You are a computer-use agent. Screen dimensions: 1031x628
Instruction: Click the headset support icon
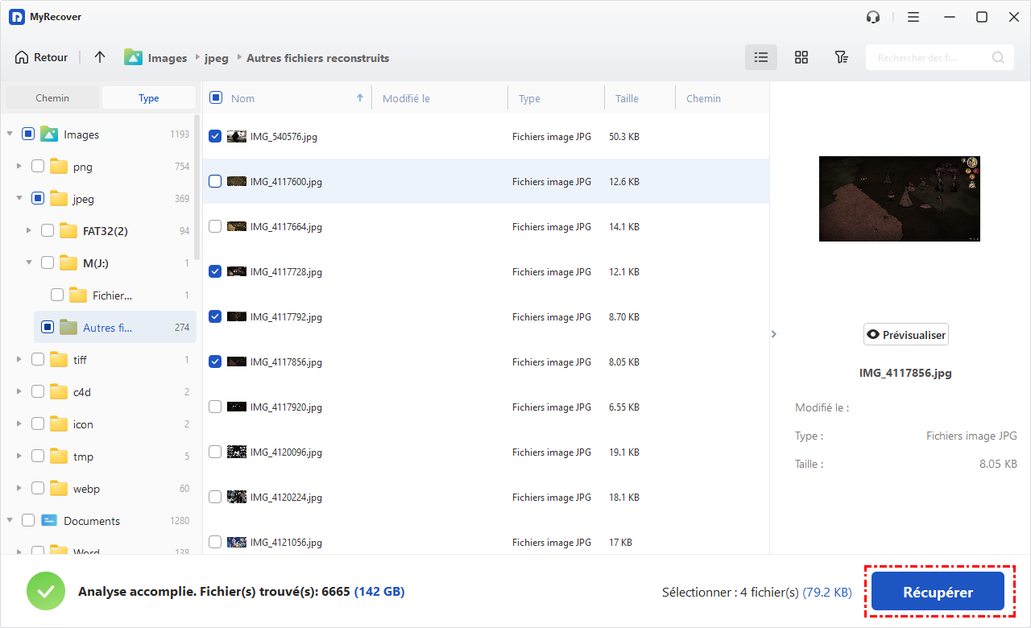point(873,17)
